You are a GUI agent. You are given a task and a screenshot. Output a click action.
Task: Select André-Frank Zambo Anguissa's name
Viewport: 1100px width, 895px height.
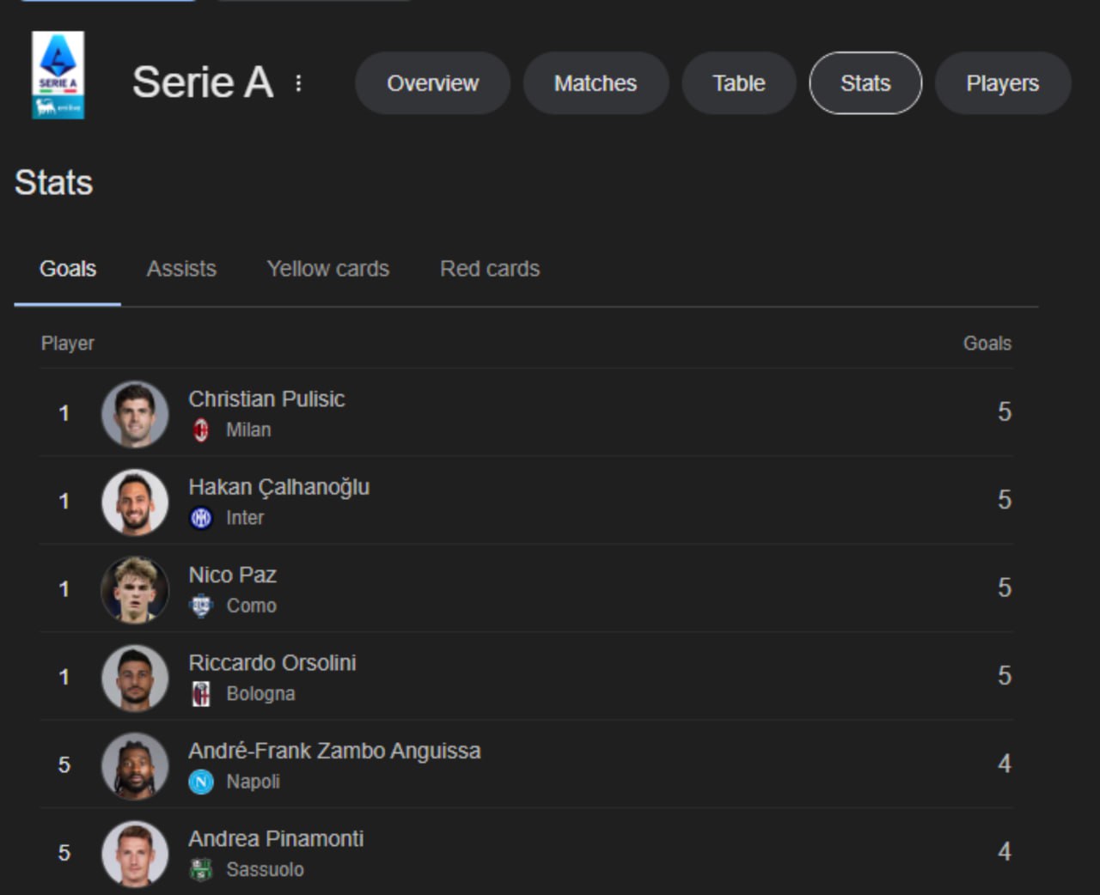pyautogui.click(x=334, y=751)
